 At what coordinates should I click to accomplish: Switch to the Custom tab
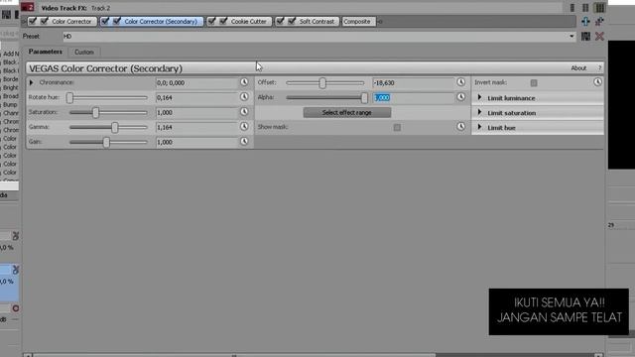pos(84,53)
